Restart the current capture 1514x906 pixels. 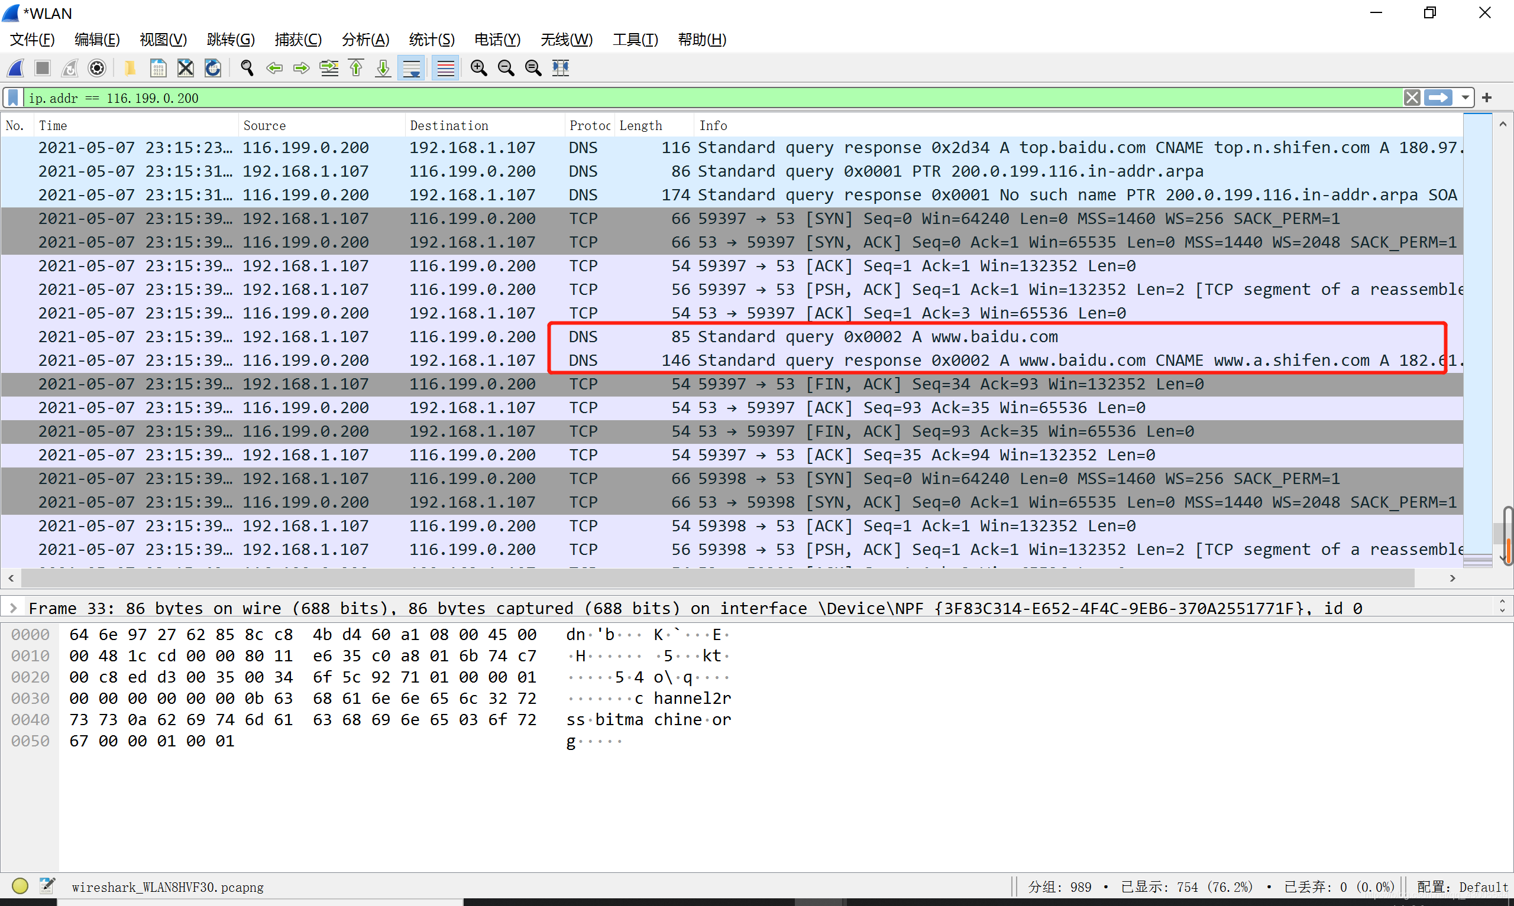coord(70,68)
